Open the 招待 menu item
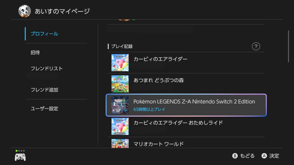Screen dimensions: 294x165 tap(35, 53)
